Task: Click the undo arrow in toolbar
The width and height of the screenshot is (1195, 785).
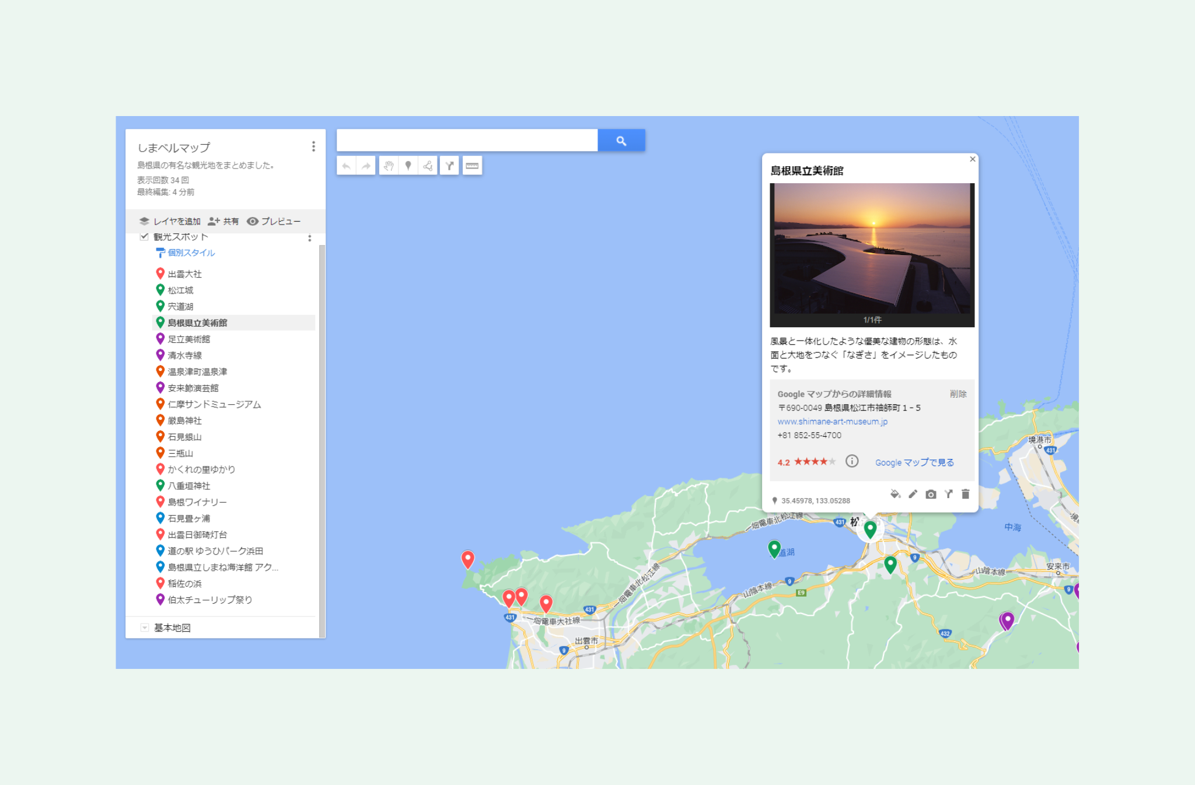Action: coord(346,166)
